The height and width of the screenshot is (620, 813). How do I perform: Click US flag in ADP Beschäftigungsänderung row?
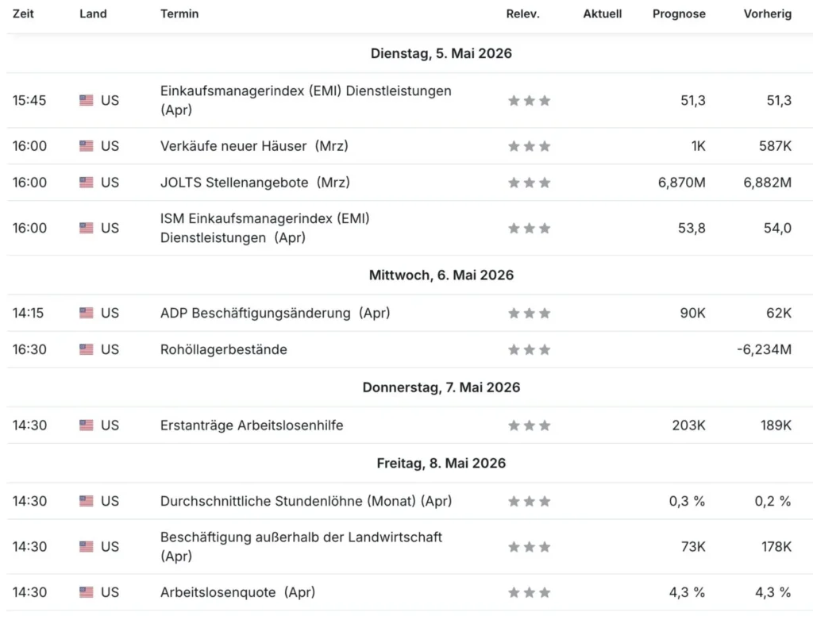coord(86,313)
